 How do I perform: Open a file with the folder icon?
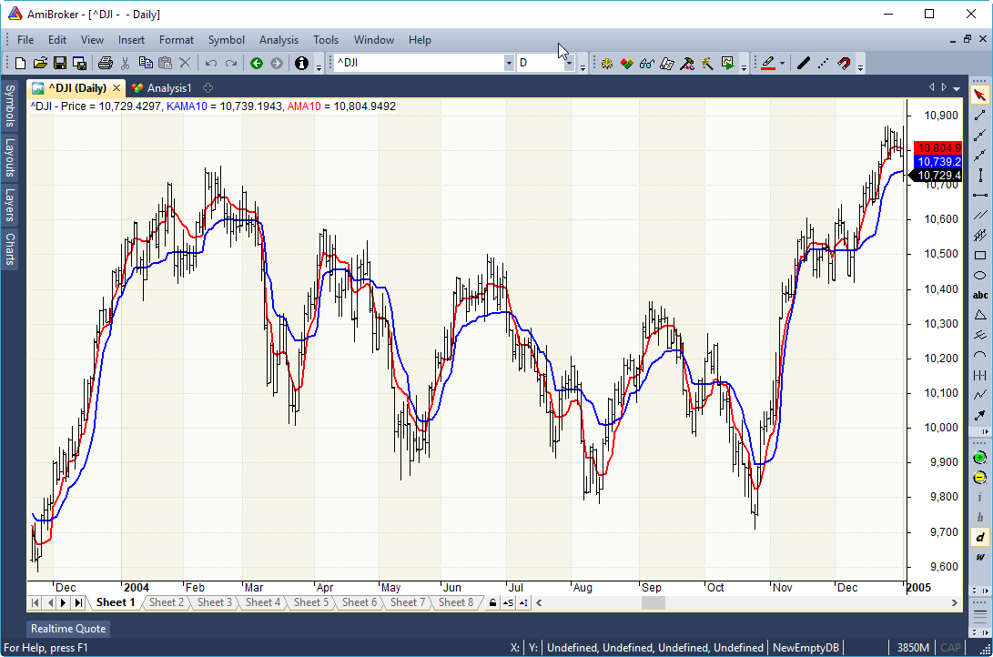40,63
